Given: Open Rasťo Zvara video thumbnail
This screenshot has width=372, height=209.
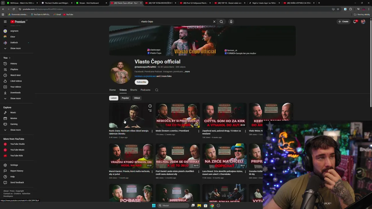Looking at the screenshot, I should [131, 116].
